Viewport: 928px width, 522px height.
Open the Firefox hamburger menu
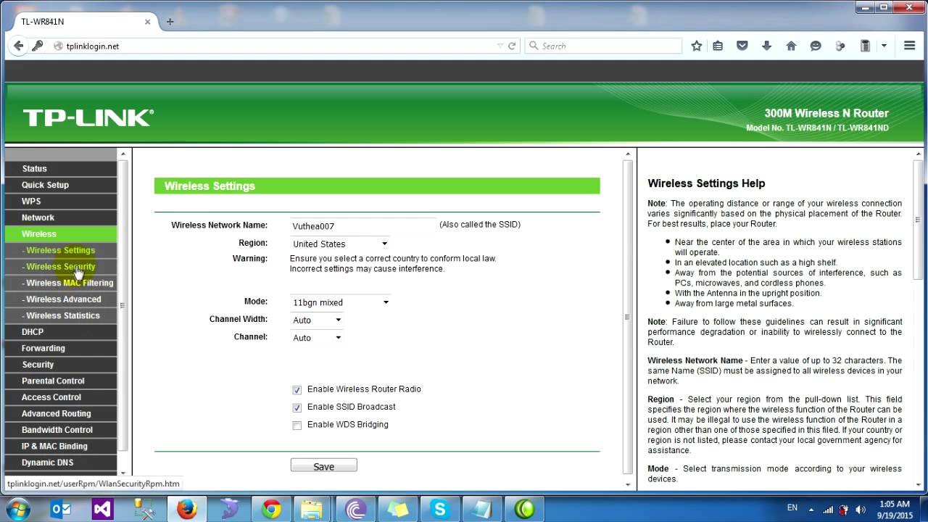910,46
